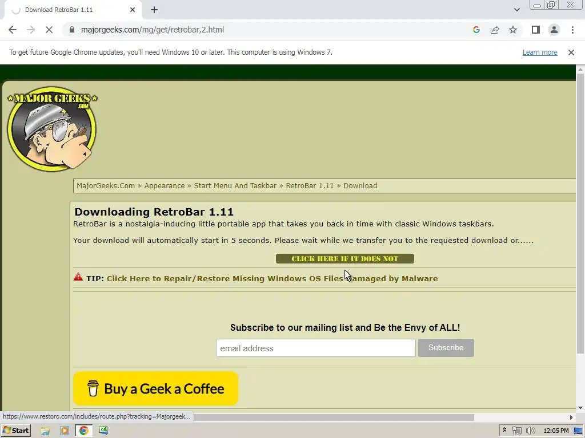Open the media player taskbar icon
This screenshot has height=438, width=585.
click(x=65, y=431)
